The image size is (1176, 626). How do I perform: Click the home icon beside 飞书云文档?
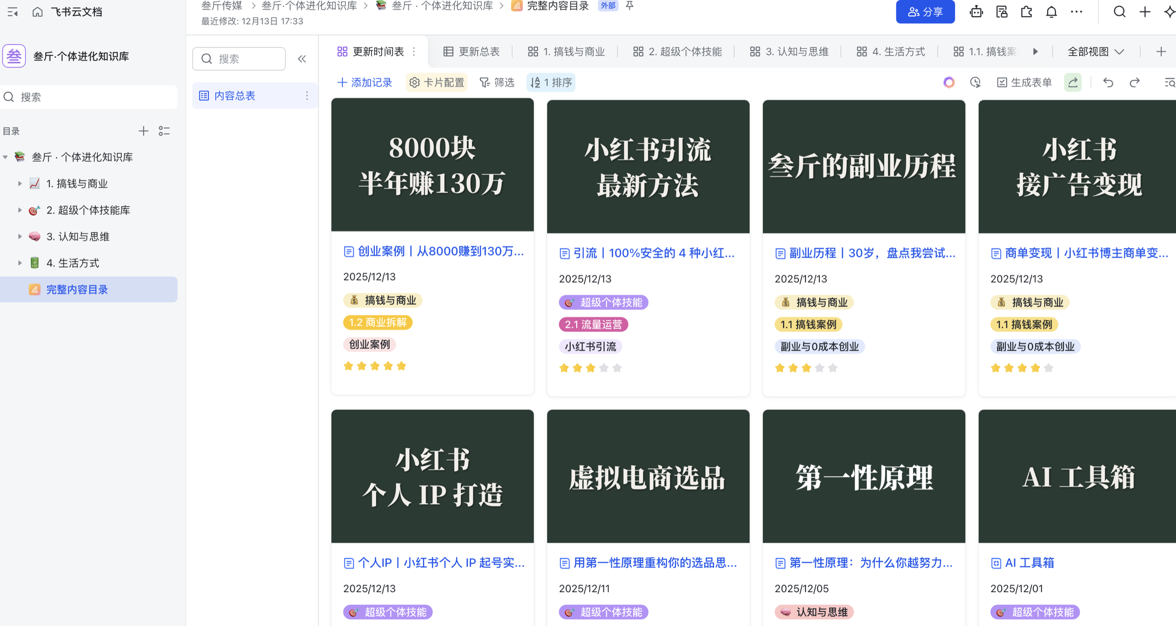[38, 12]
